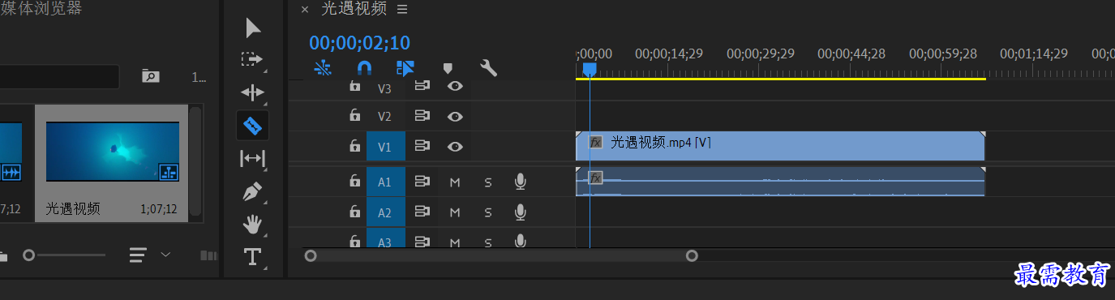Activate the Razor tool
The height and width of the screenshot is (300, 1115).
[253, 126]
